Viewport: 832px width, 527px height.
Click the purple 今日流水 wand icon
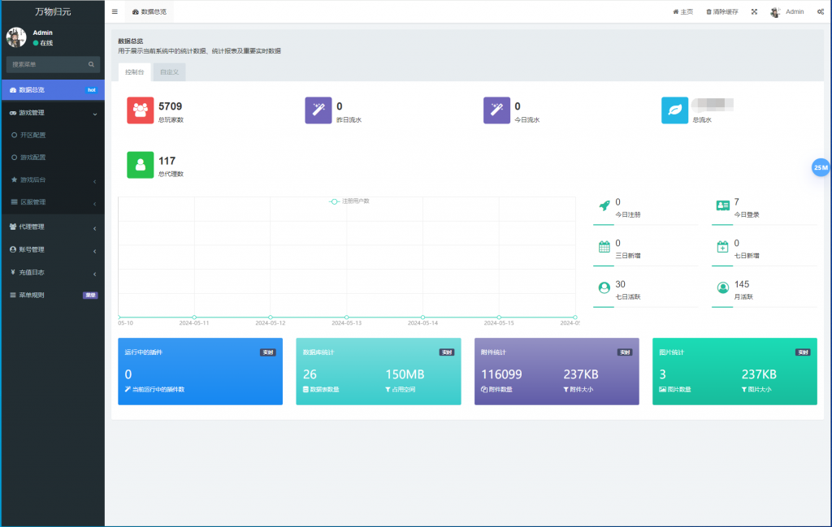[496, 110]
